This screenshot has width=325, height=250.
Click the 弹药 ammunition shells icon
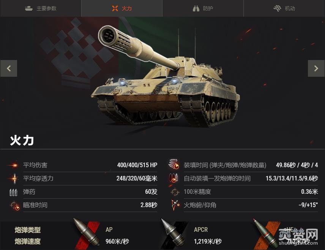[13, 192]
